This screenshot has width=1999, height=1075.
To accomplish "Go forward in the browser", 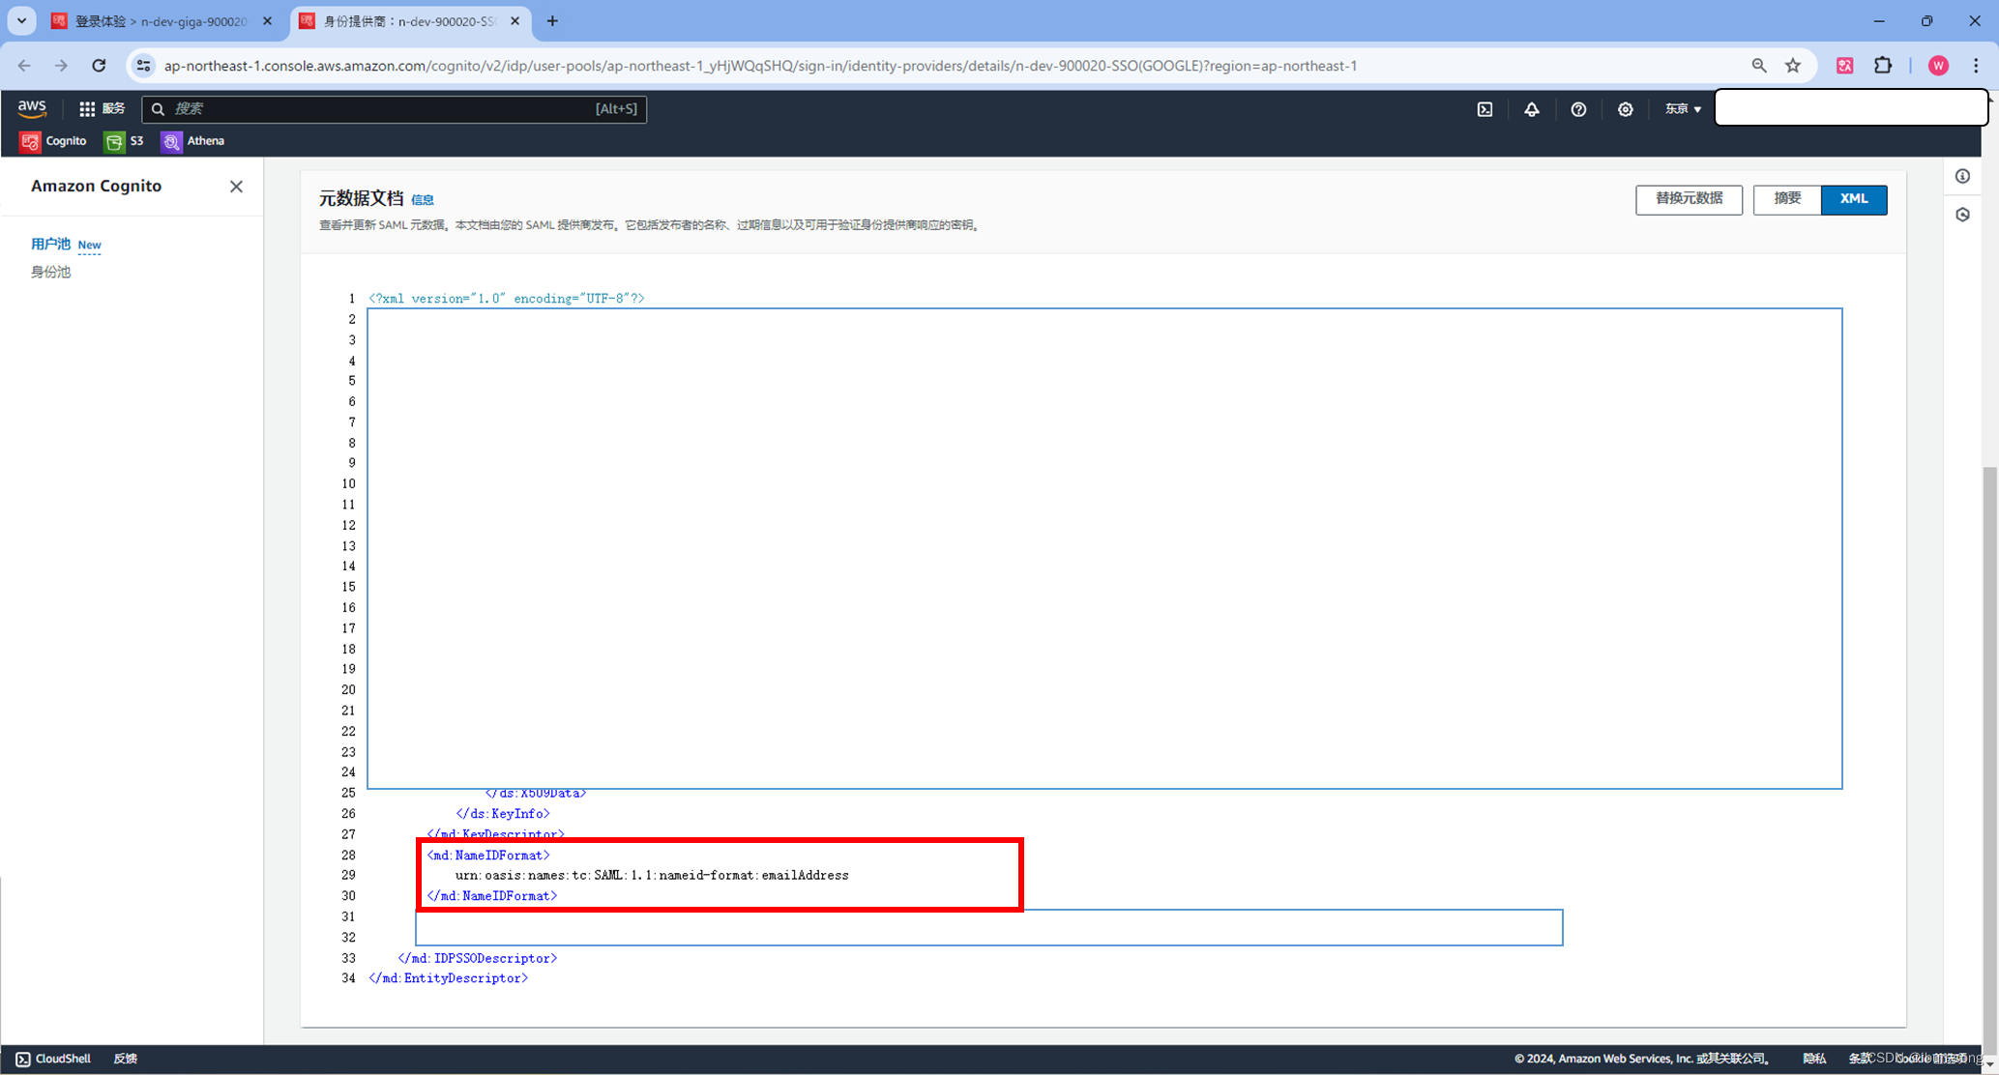I will 61,66.
